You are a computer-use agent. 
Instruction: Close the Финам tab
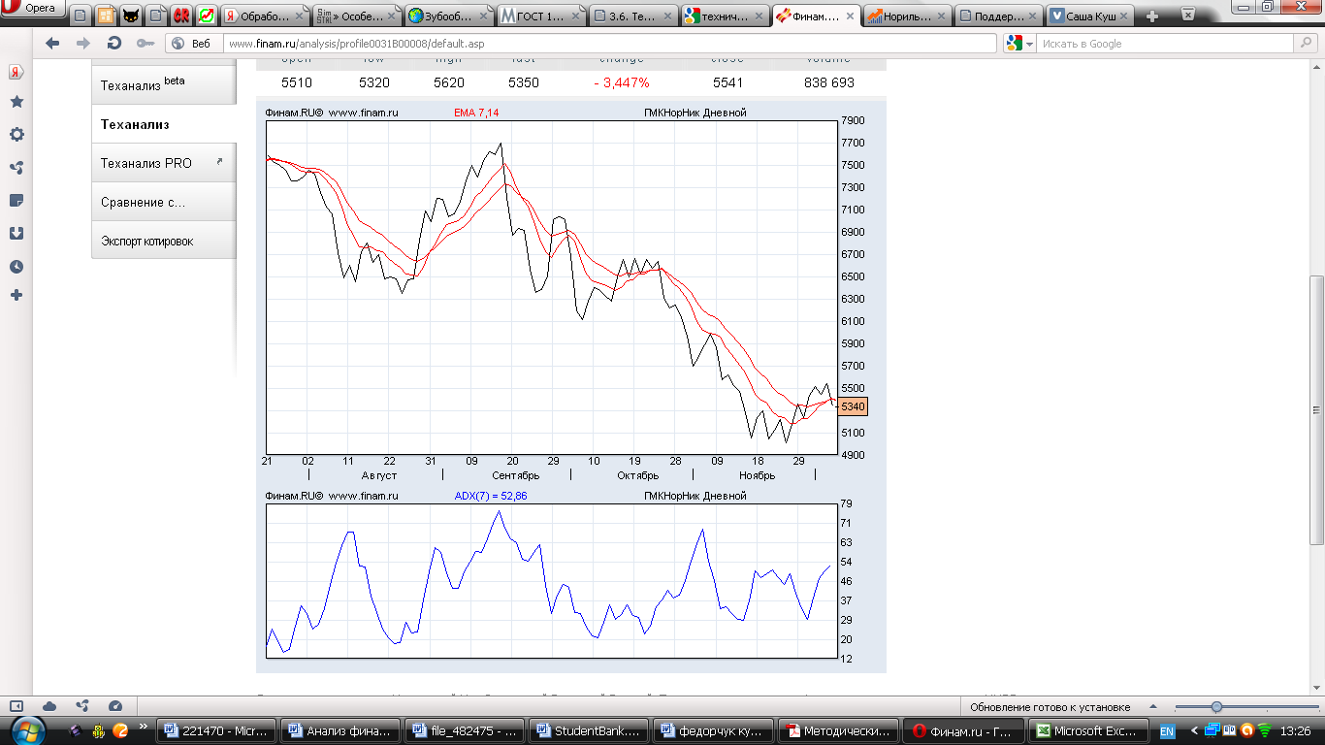click(x=851, y=16)
